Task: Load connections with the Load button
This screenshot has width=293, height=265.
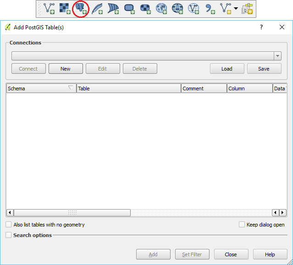Action: click(227, 69)
